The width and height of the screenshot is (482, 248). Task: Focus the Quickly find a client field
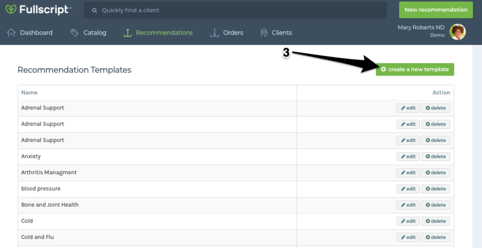[238, 10]
